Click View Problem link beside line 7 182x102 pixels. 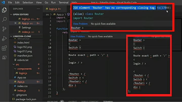(78, 36)
